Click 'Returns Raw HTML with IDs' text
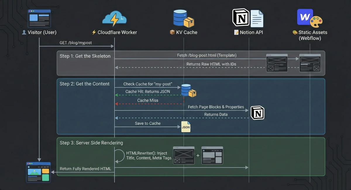Image resolution: width=351 pixels, height=190 pixels. tap(211, 64)
